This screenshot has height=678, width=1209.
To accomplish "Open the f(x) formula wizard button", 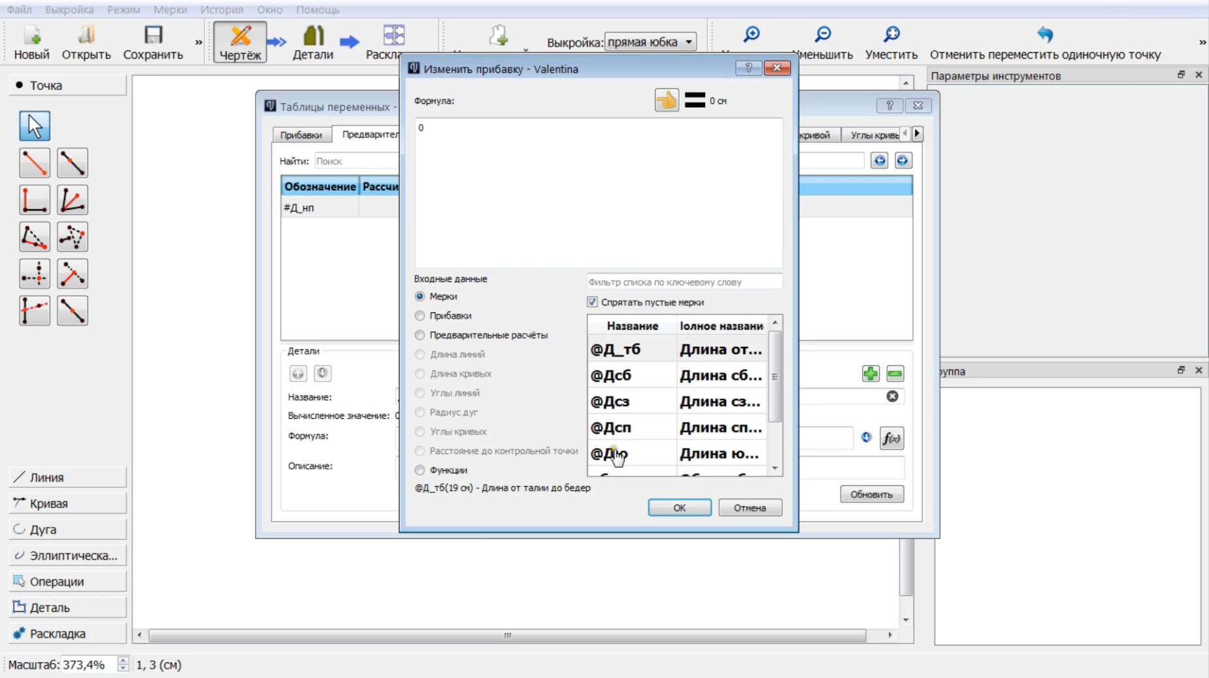I will (x=891, y=438).
